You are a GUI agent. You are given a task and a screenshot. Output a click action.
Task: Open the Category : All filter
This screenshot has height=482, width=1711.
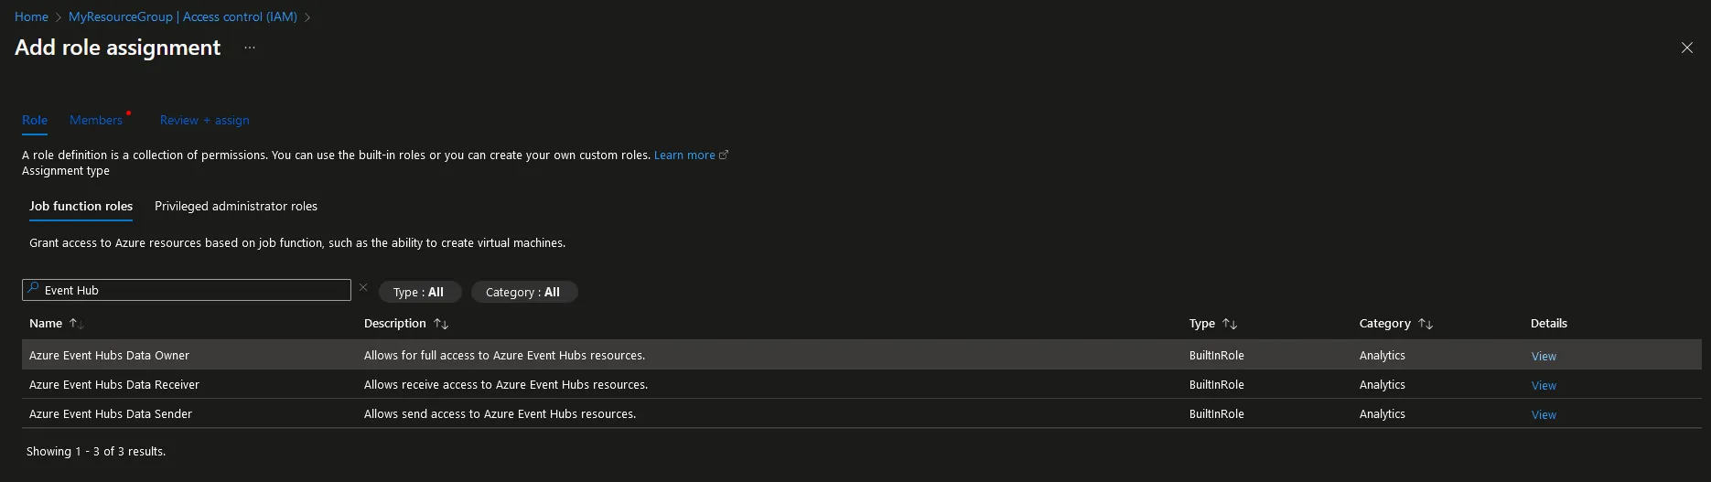(523, 292)
